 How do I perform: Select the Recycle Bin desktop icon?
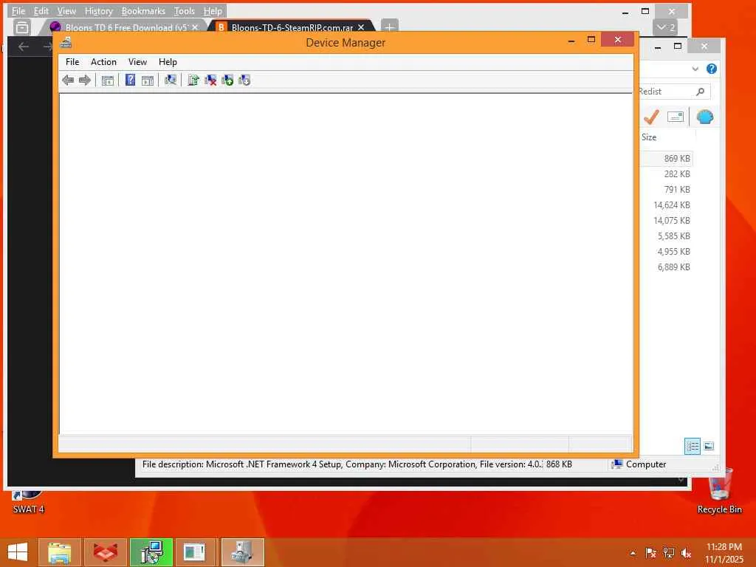click(x=719, y=491)
